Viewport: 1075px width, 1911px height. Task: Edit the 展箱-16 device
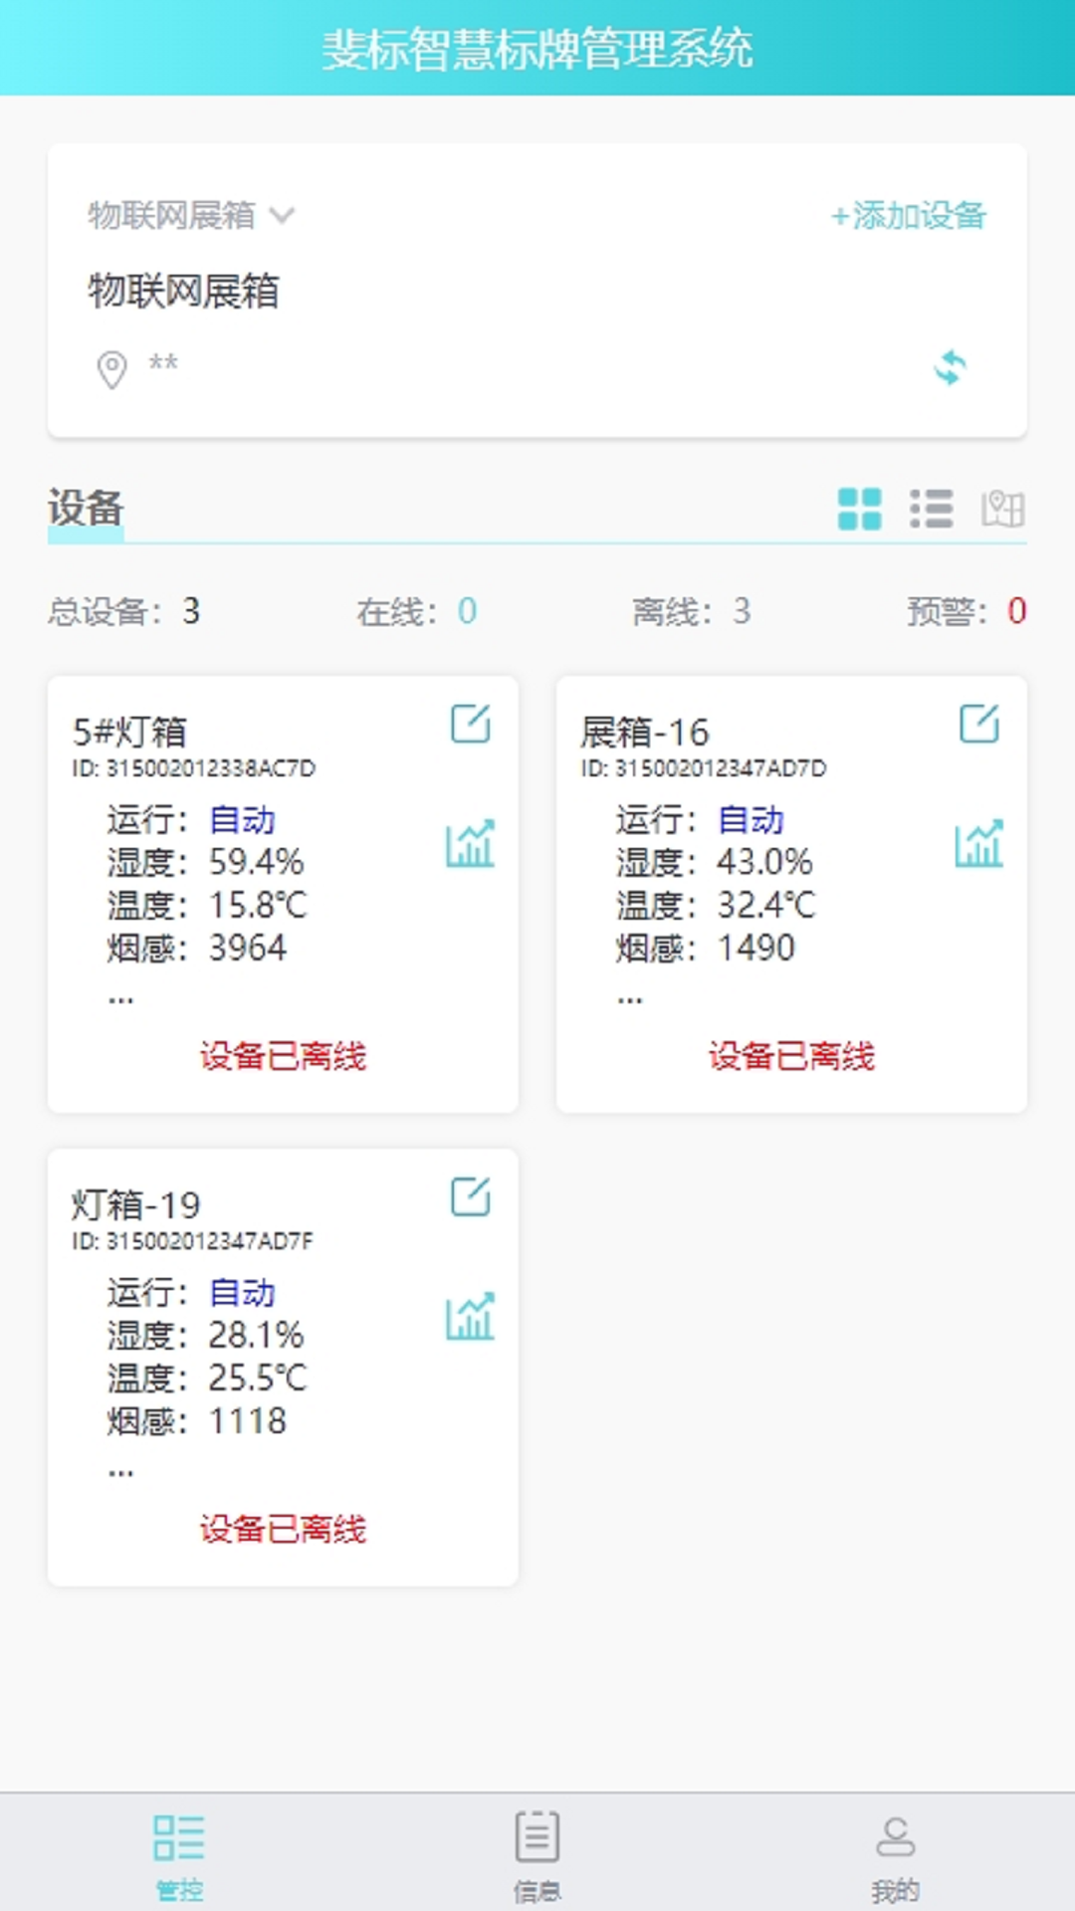click(978, 724)
